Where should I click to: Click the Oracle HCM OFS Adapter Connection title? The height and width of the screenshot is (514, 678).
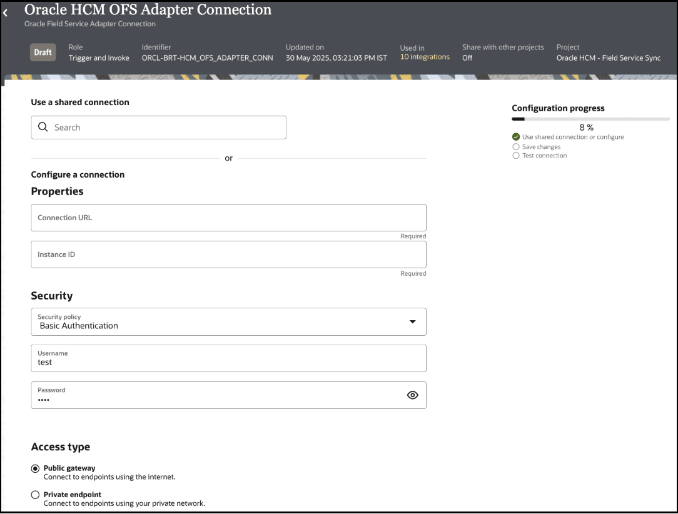(148, 9)
